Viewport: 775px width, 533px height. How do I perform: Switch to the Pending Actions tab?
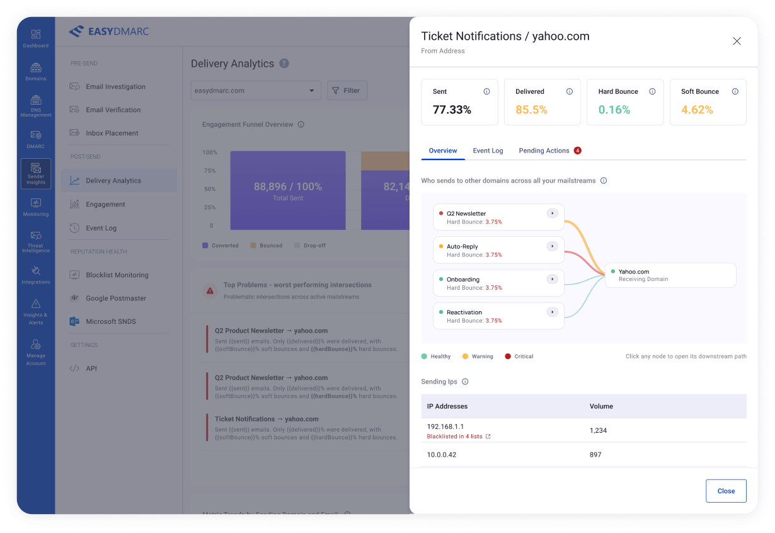point(549,151)
